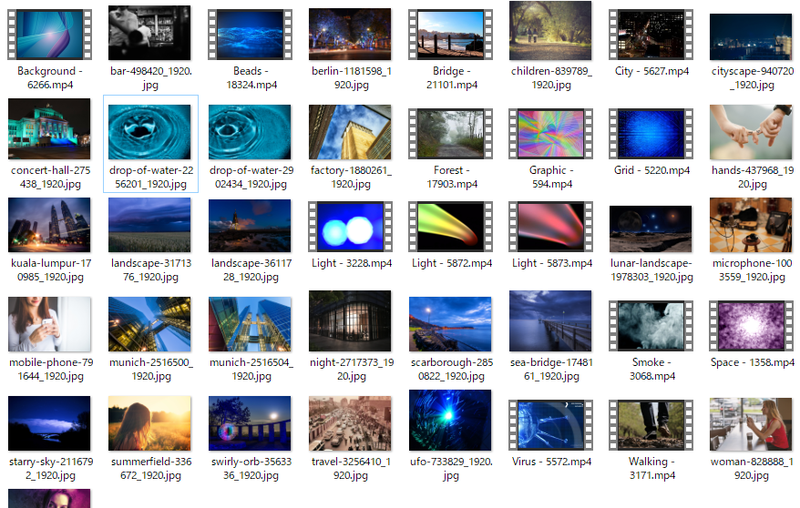Screen dimensions: 800x508
Task: Click the Grid - 5220.mp4 video icon
Action: click(651, 134)
